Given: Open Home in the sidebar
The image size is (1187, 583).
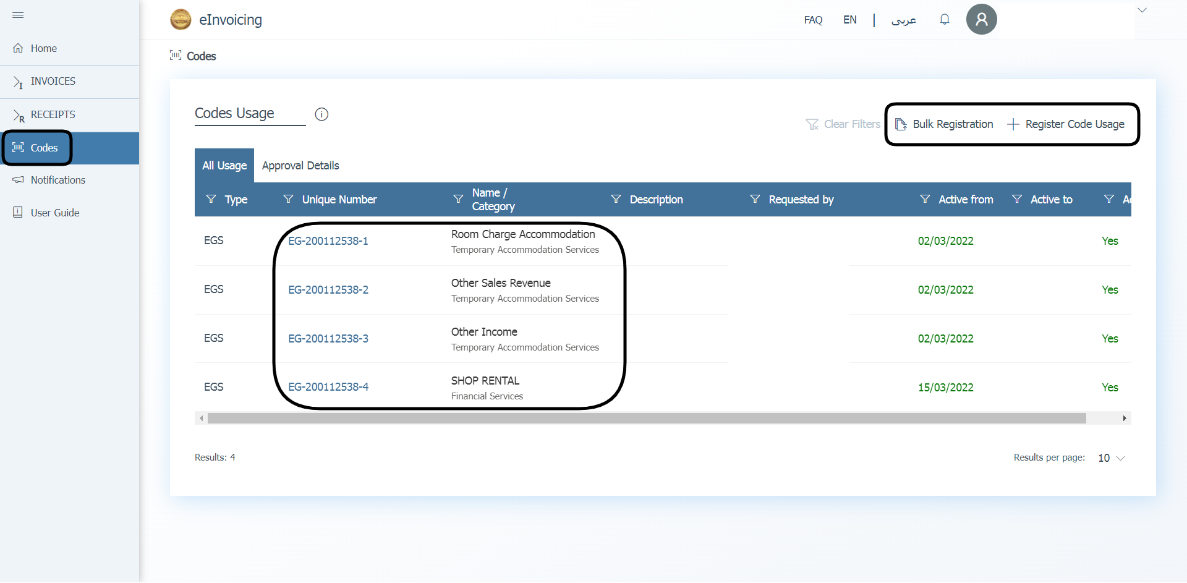Looking at the screenshot, I should click(x=69, y=48).
